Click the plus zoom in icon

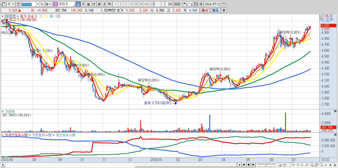click(x=330, y=165)
